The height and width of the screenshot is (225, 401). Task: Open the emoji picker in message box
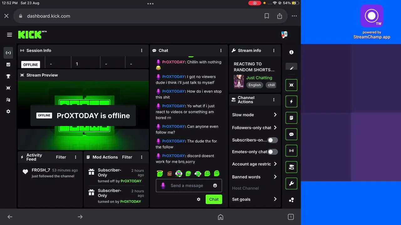tap(215, 186)
